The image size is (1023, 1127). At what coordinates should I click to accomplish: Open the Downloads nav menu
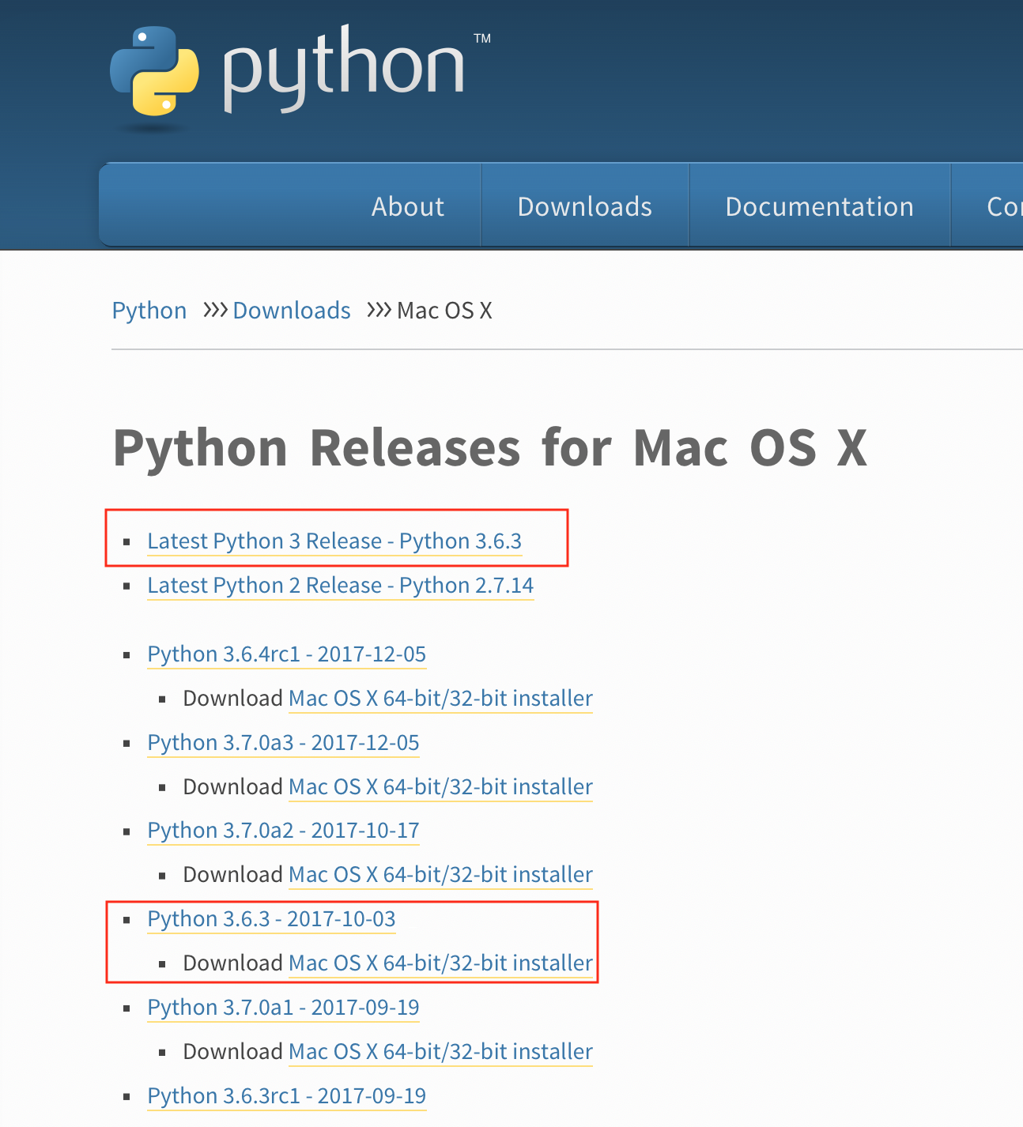pos(585,206)
